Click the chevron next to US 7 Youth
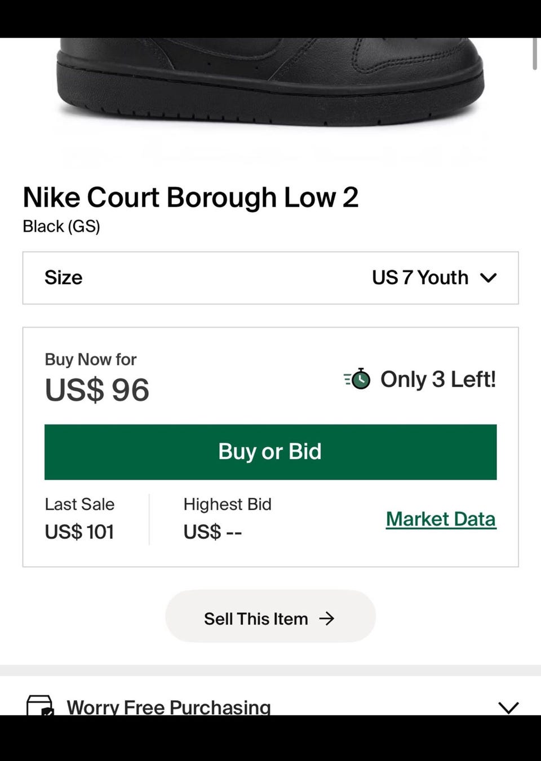 [x=488, y=278]
